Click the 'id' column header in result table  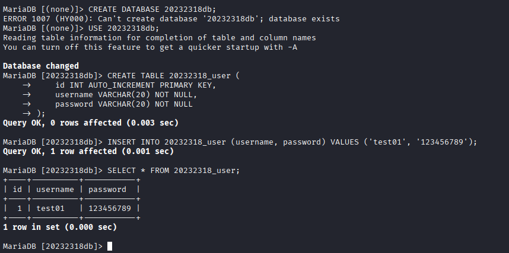tap(17, 190)
